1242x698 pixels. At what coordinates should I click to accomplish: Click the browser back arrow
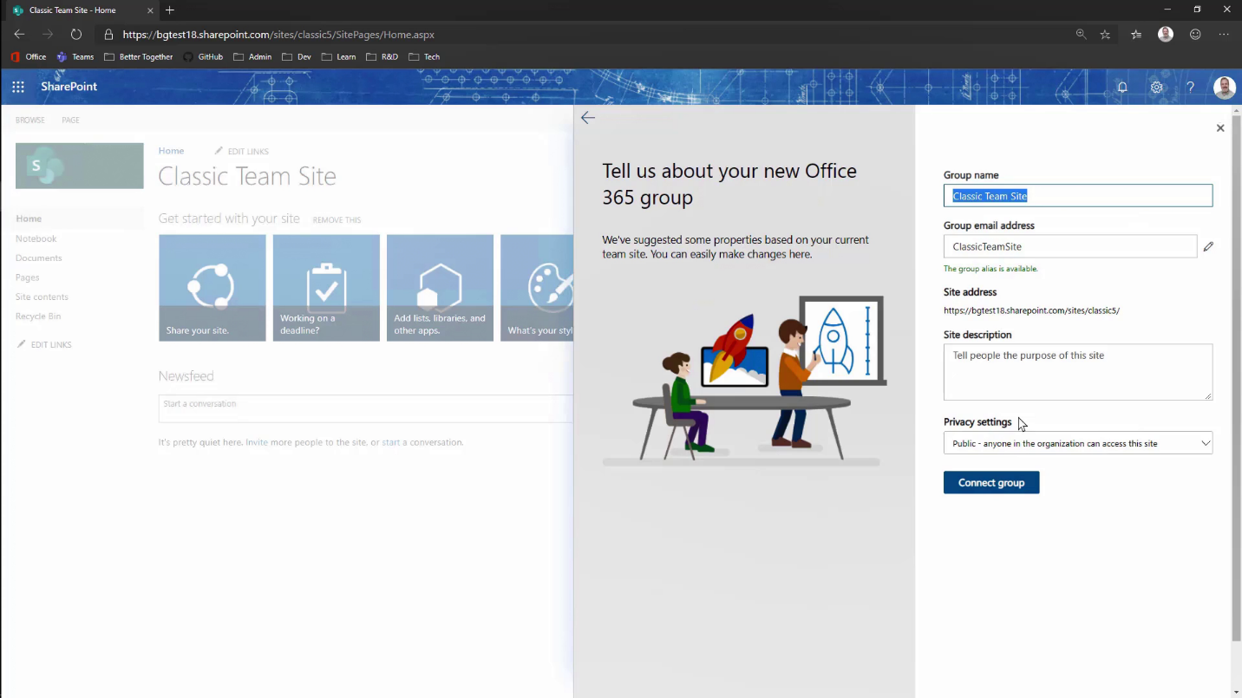click(x=19, y=35)
